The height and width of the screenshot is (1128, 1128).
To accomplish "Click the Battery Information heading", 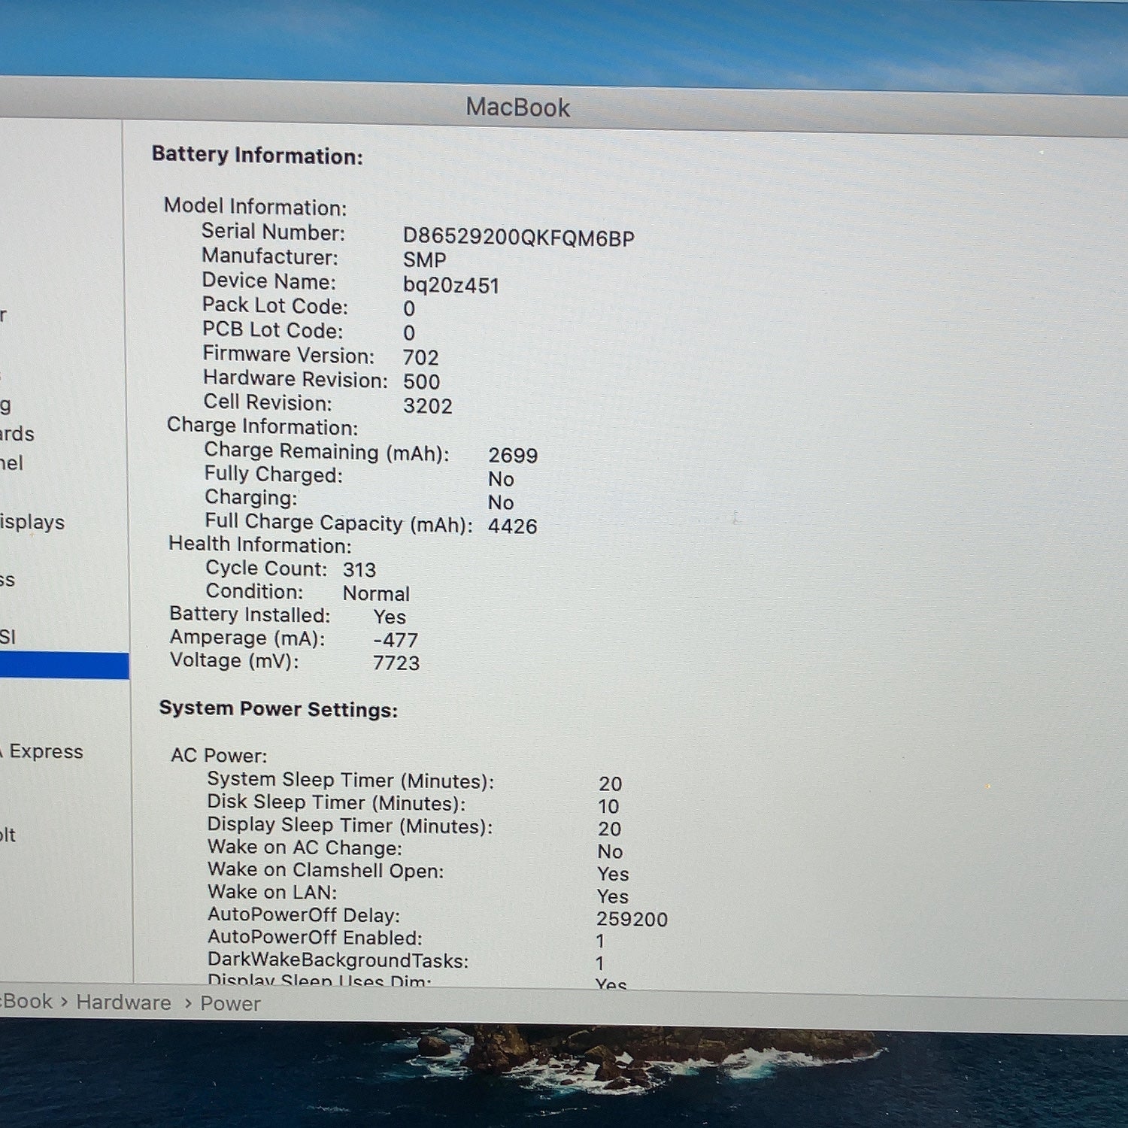I will [257, 155].
